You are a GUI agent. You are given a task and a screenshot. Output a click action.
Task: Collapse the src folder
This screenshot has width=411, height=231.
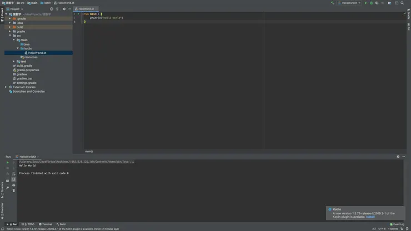coord(9,36)
